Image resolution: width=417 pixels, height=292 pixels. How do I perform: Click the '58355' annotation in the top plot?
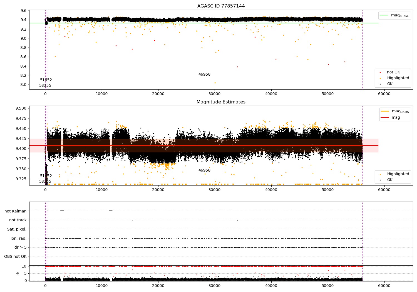(45, 86)
